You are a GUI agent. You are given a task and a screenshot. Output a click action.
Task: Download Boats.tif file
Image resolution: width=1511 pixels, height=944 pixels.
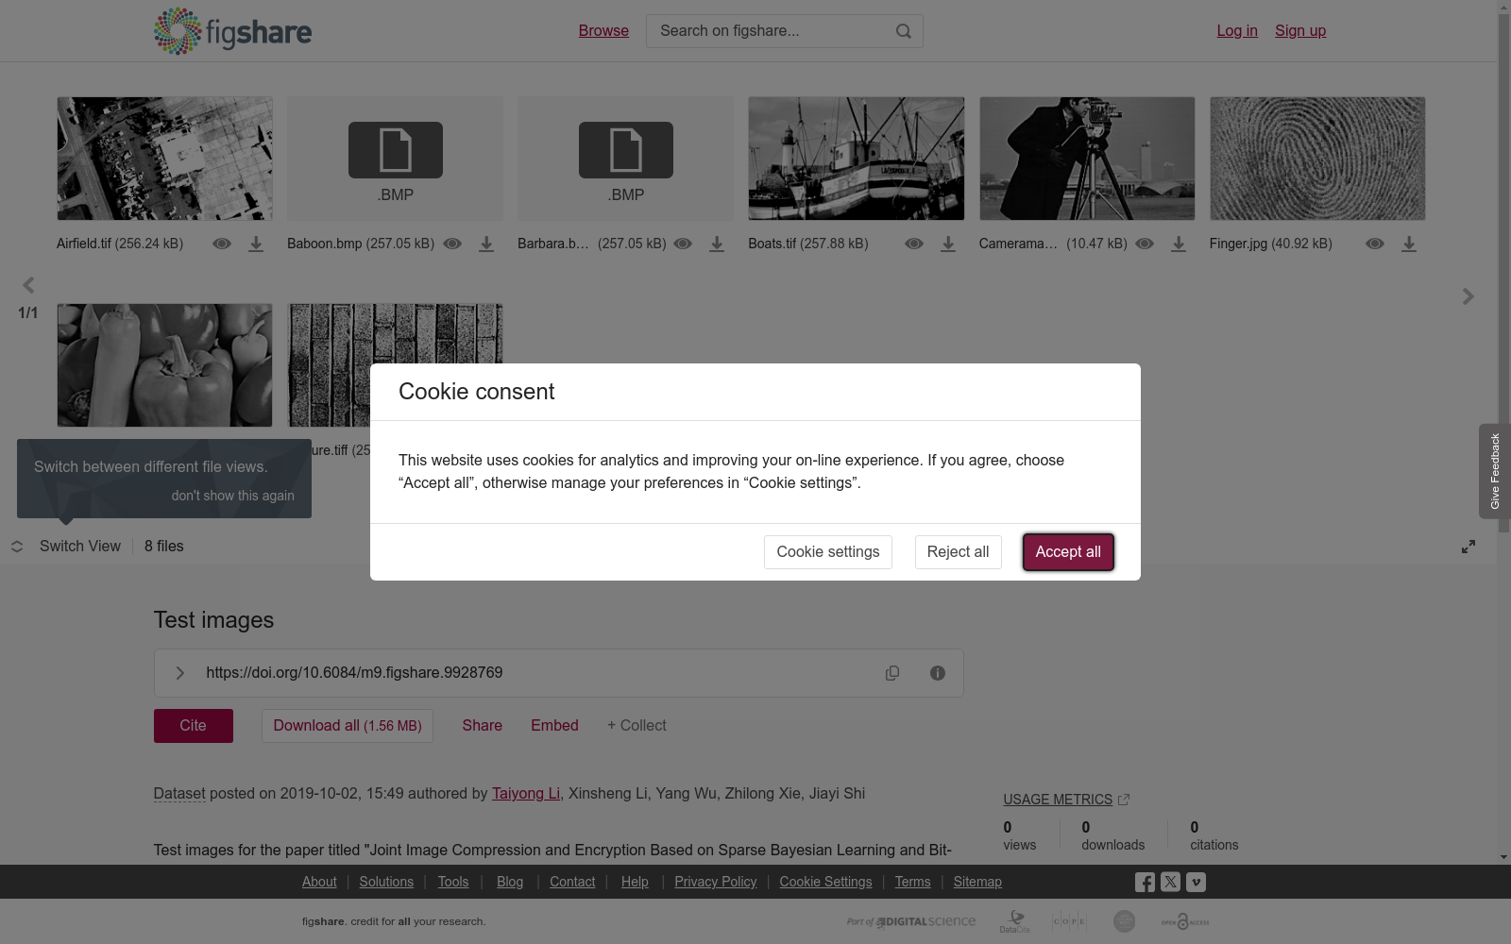tap(948, 244)
